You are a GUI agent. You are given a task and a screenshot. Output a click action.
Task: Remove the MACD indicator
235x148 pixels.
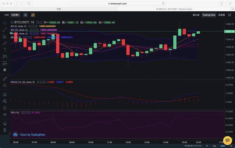(x=44, y=82)
